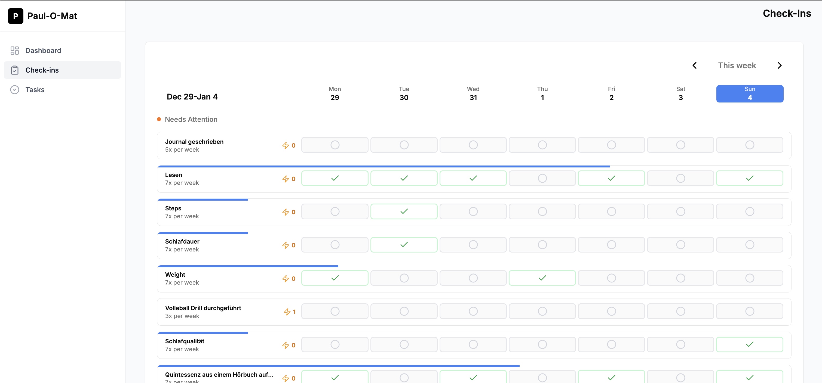The image size is (822, 383).
Task: Click the This week label
Action: tap(737, 66)
